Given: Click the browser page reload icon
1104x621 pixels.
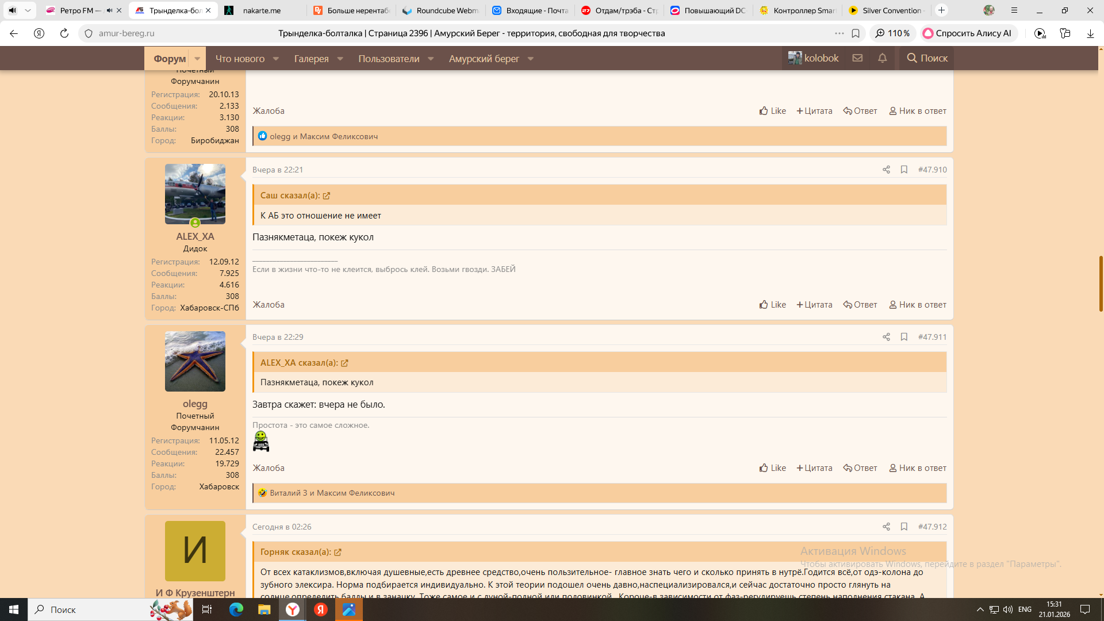Looking at the screenshot, I should click(x=64, y=33).
